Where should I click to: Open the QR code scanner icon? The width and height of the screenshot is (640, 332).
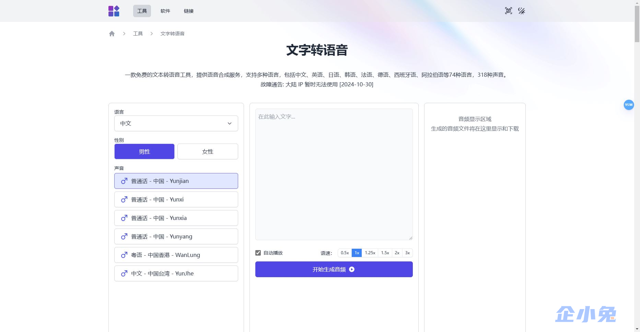pos(509,11)
